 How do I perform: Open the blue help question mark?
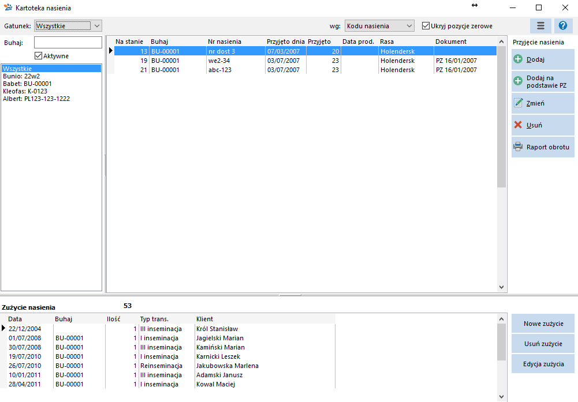[563, 26]
